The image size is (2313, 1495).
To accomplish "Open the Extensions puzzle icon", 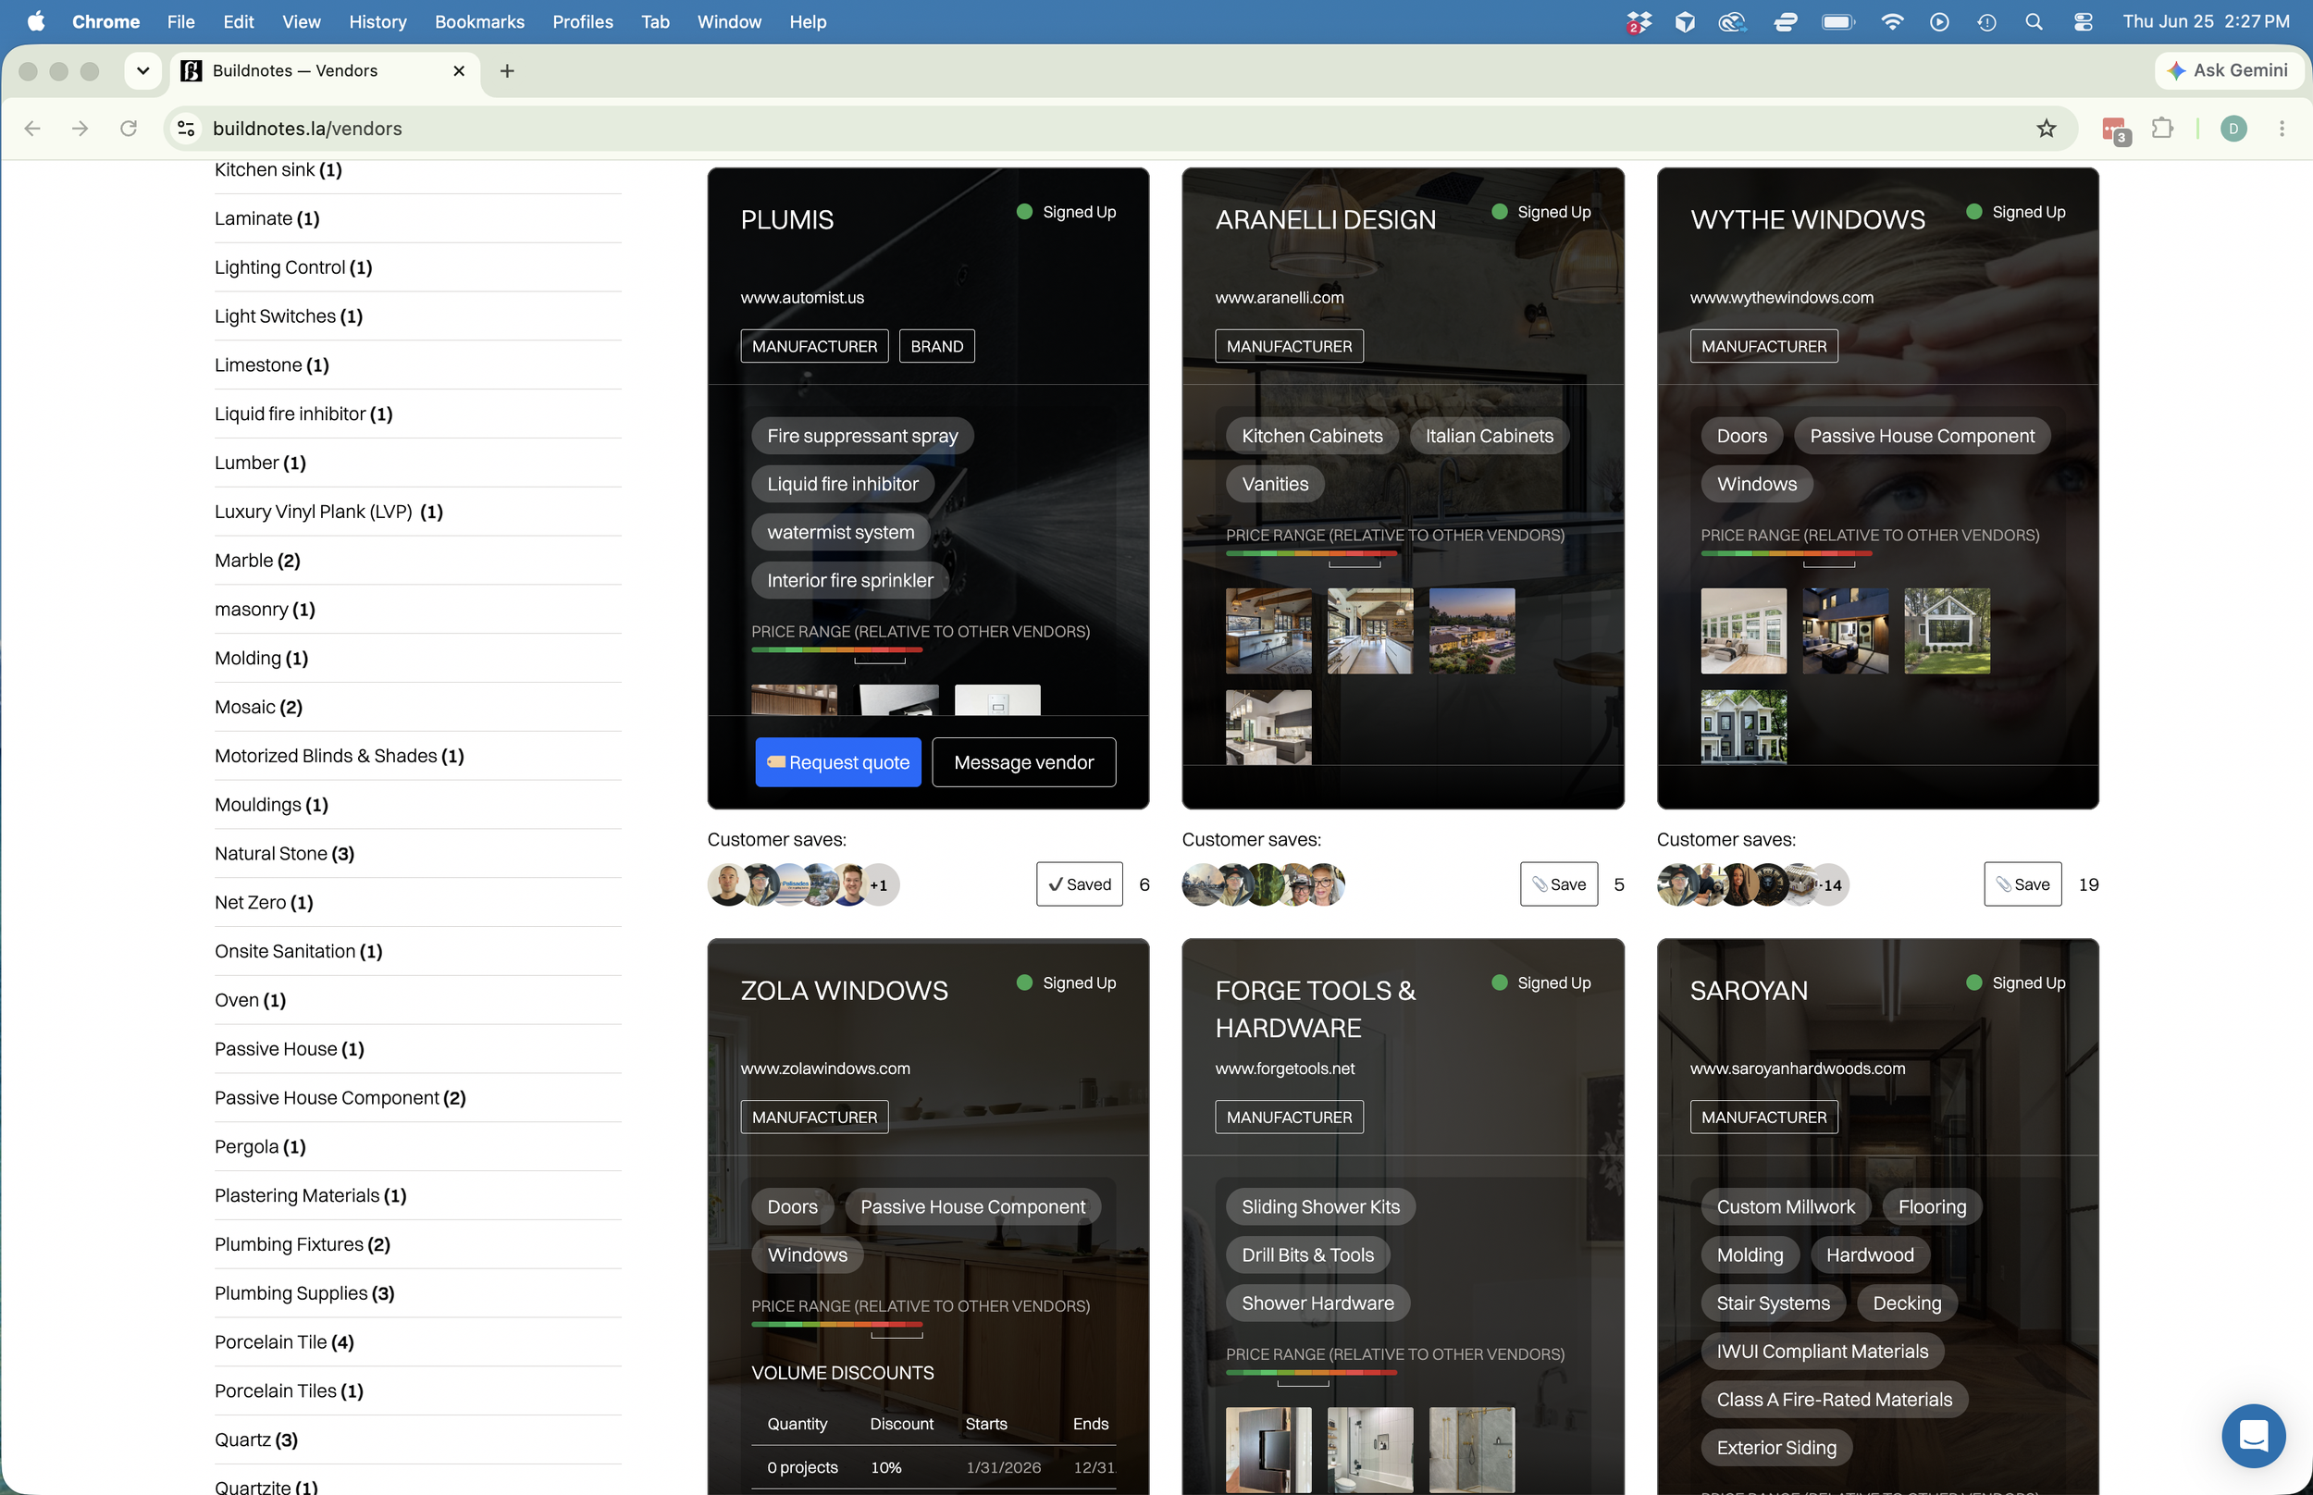I will point(2162,129).
